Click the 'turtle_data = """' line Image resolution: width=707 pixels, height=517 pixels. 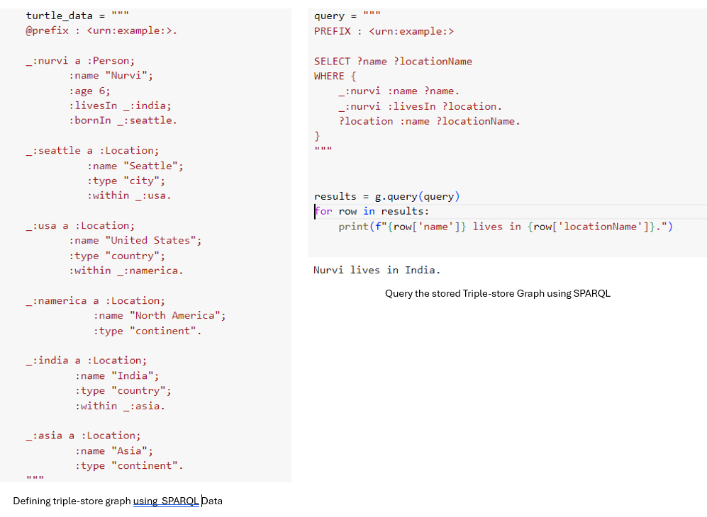pyautogui.click(x=77, y=16)
